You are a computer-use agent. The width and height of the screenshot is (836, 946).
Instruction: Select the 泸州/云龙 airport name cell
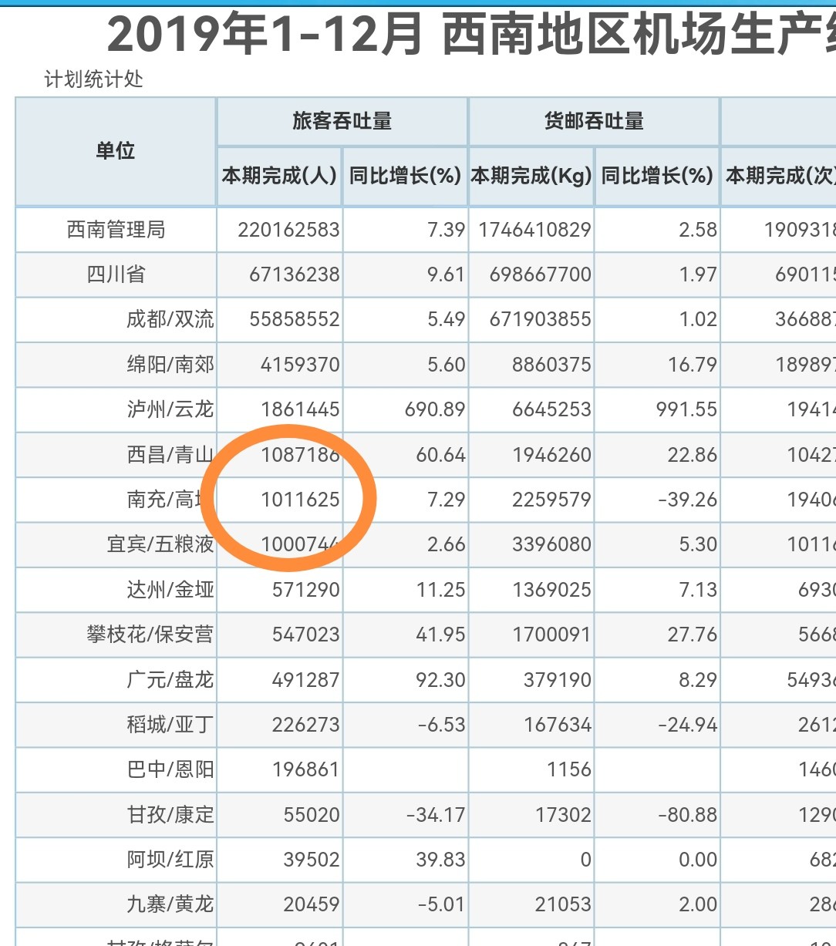(170, 409)
